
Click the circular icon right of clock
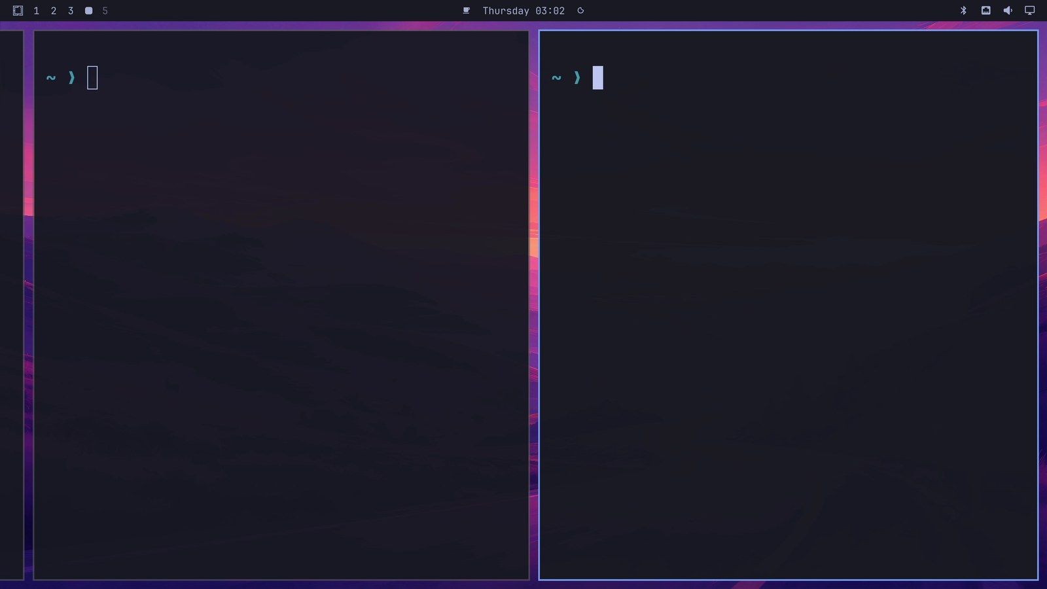point(580,10)
